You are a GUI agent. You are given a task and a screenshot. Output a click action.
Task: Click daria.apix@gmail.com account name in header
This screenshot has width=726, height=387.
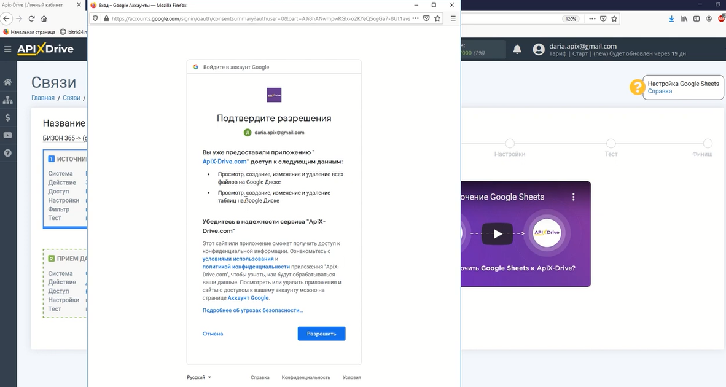pyautogui.click(x=583, y=46)
